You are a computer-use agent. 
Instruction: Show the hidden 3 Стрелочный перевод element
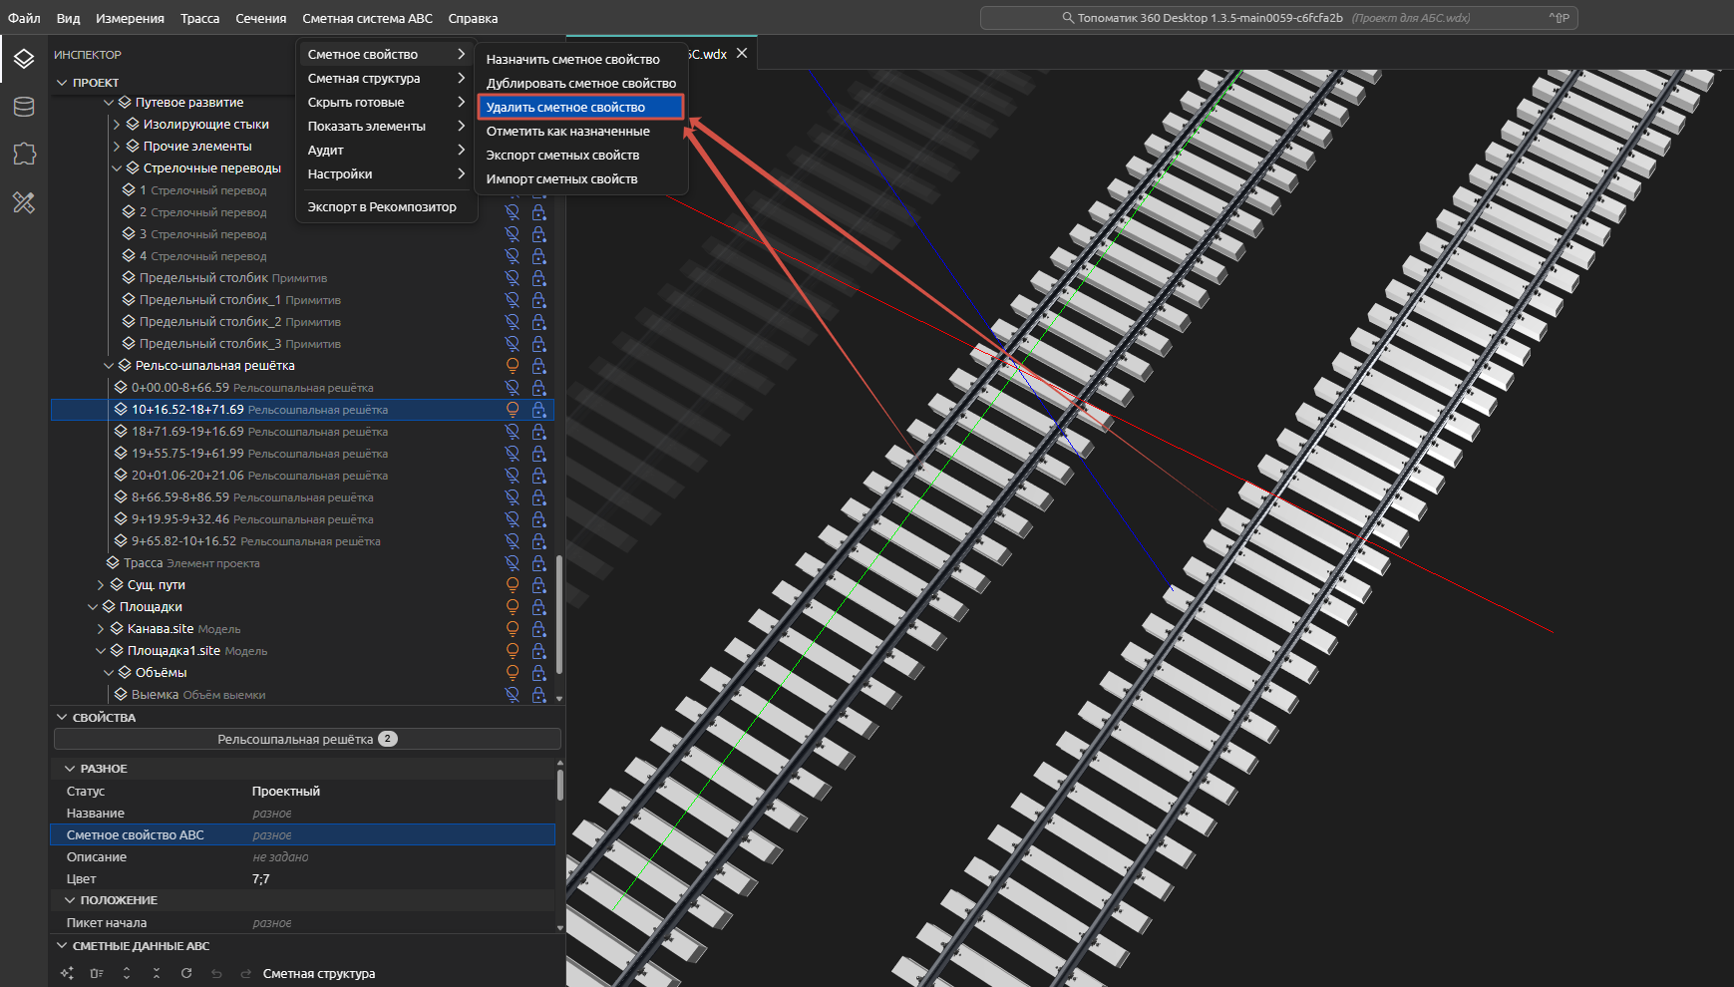[513, 234]
